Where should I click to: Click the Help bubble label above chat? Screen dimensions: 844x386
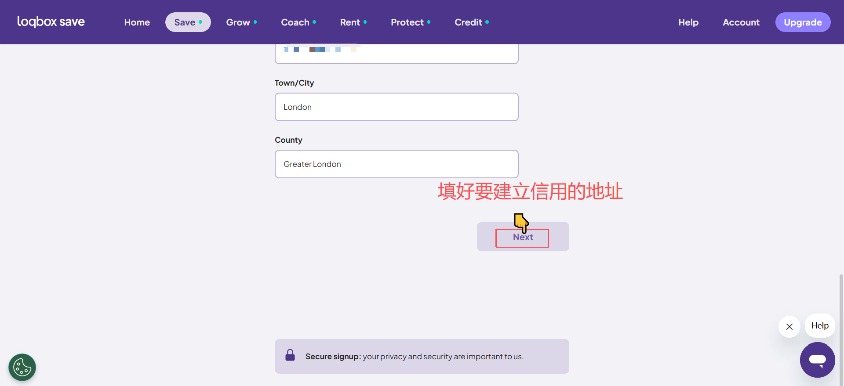(x=820, y=326)
